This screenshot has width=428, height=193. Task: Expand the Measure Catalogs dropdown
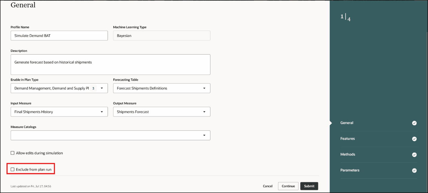coord(110,135)
